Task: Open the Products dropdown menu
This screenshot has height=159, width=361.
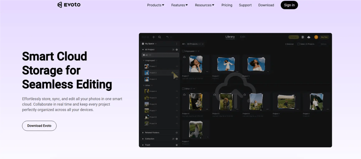Action: tap(156, 5)
